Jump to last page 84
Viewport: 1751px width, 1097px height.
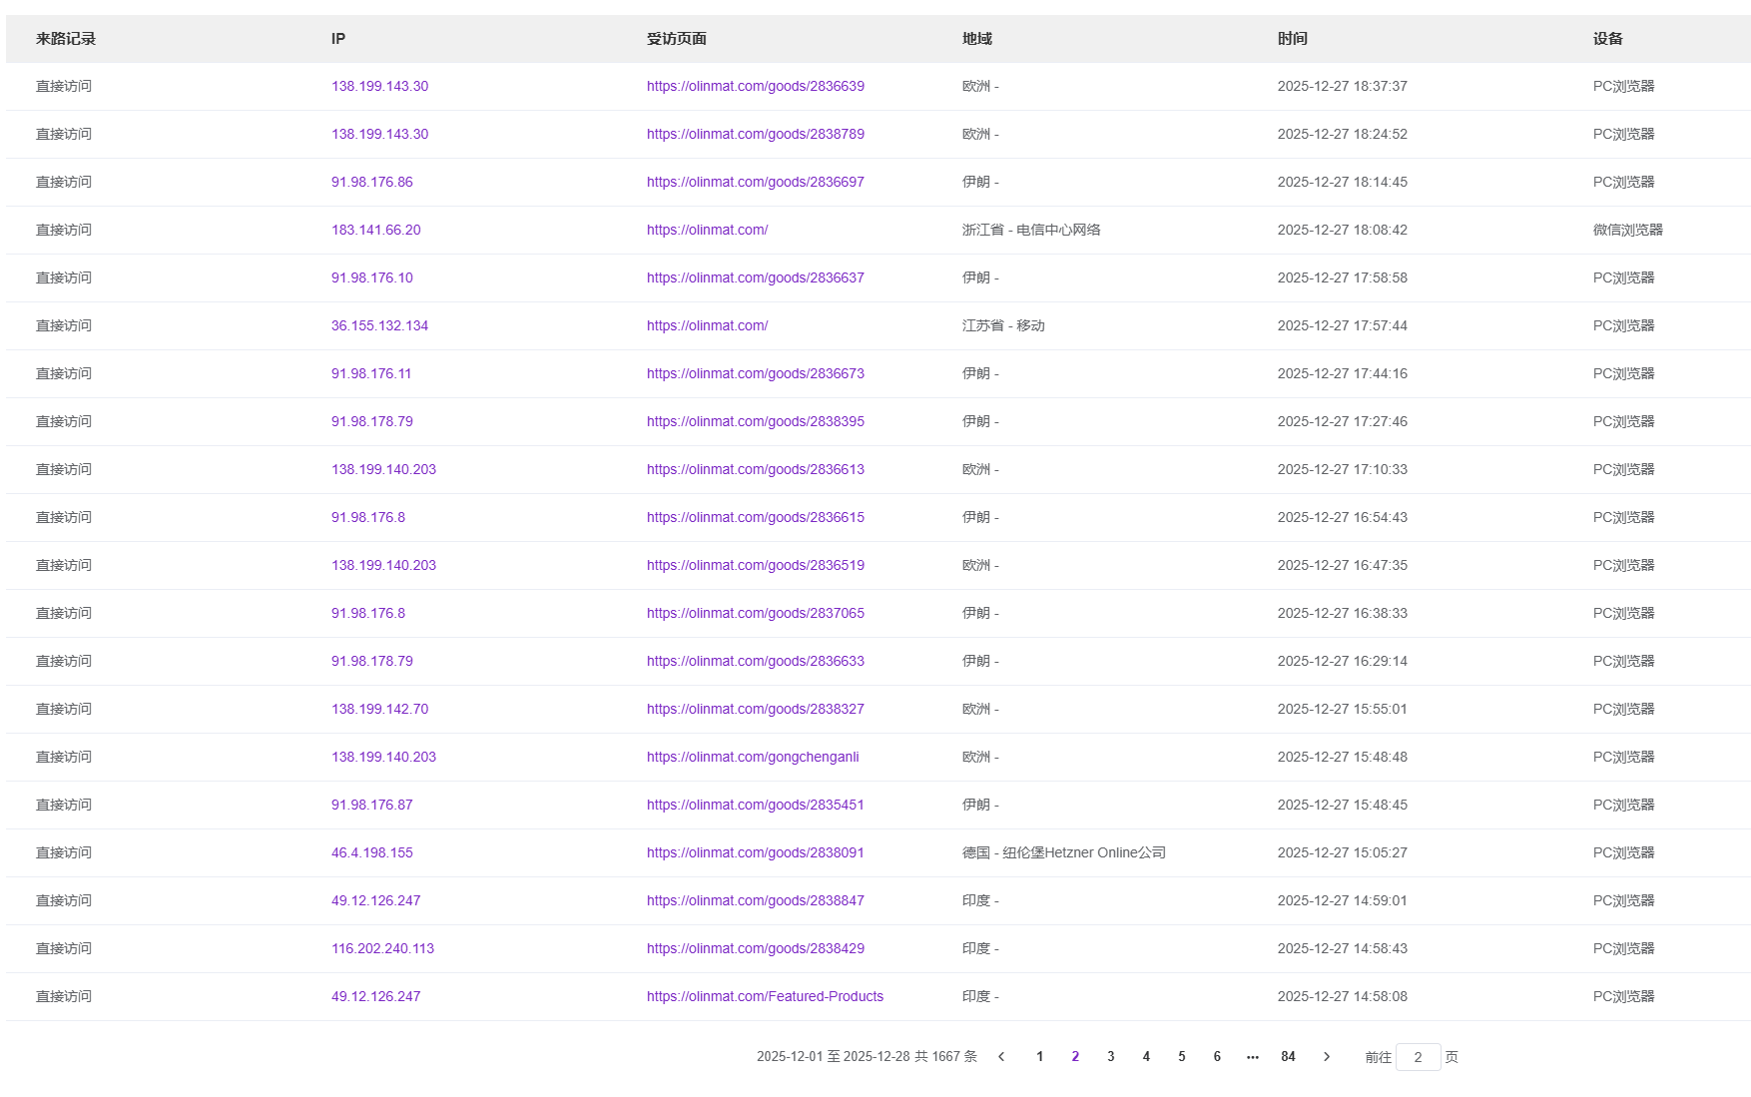[x=1288, y=1056]
